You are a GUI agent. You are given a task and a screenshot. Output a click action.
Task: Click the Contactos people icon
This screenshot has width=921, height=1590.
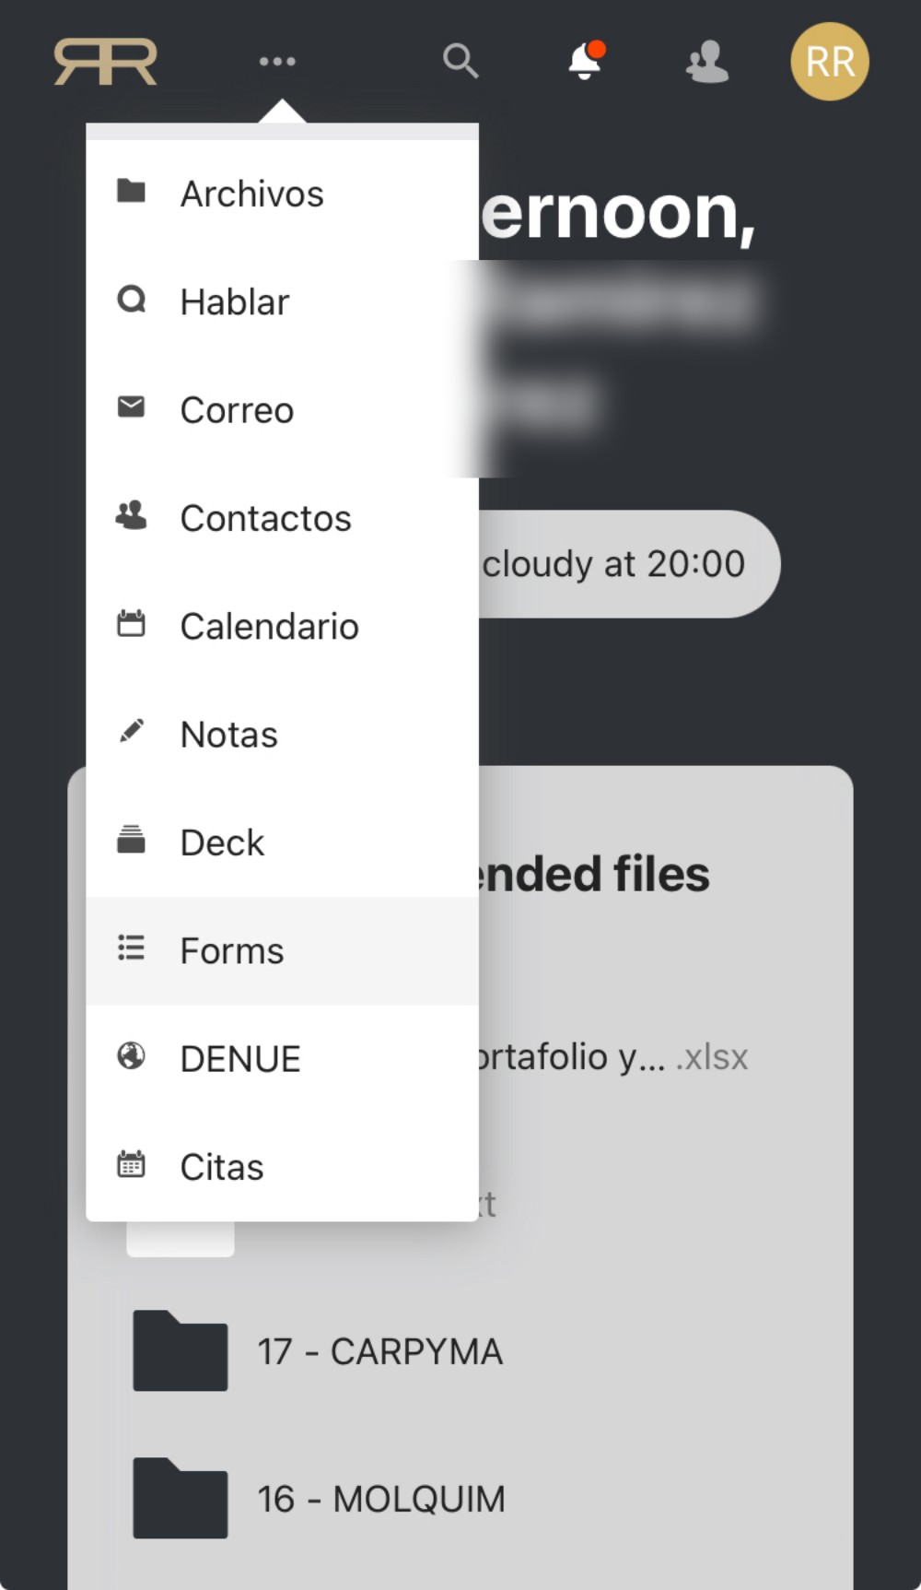pos(131,515)
